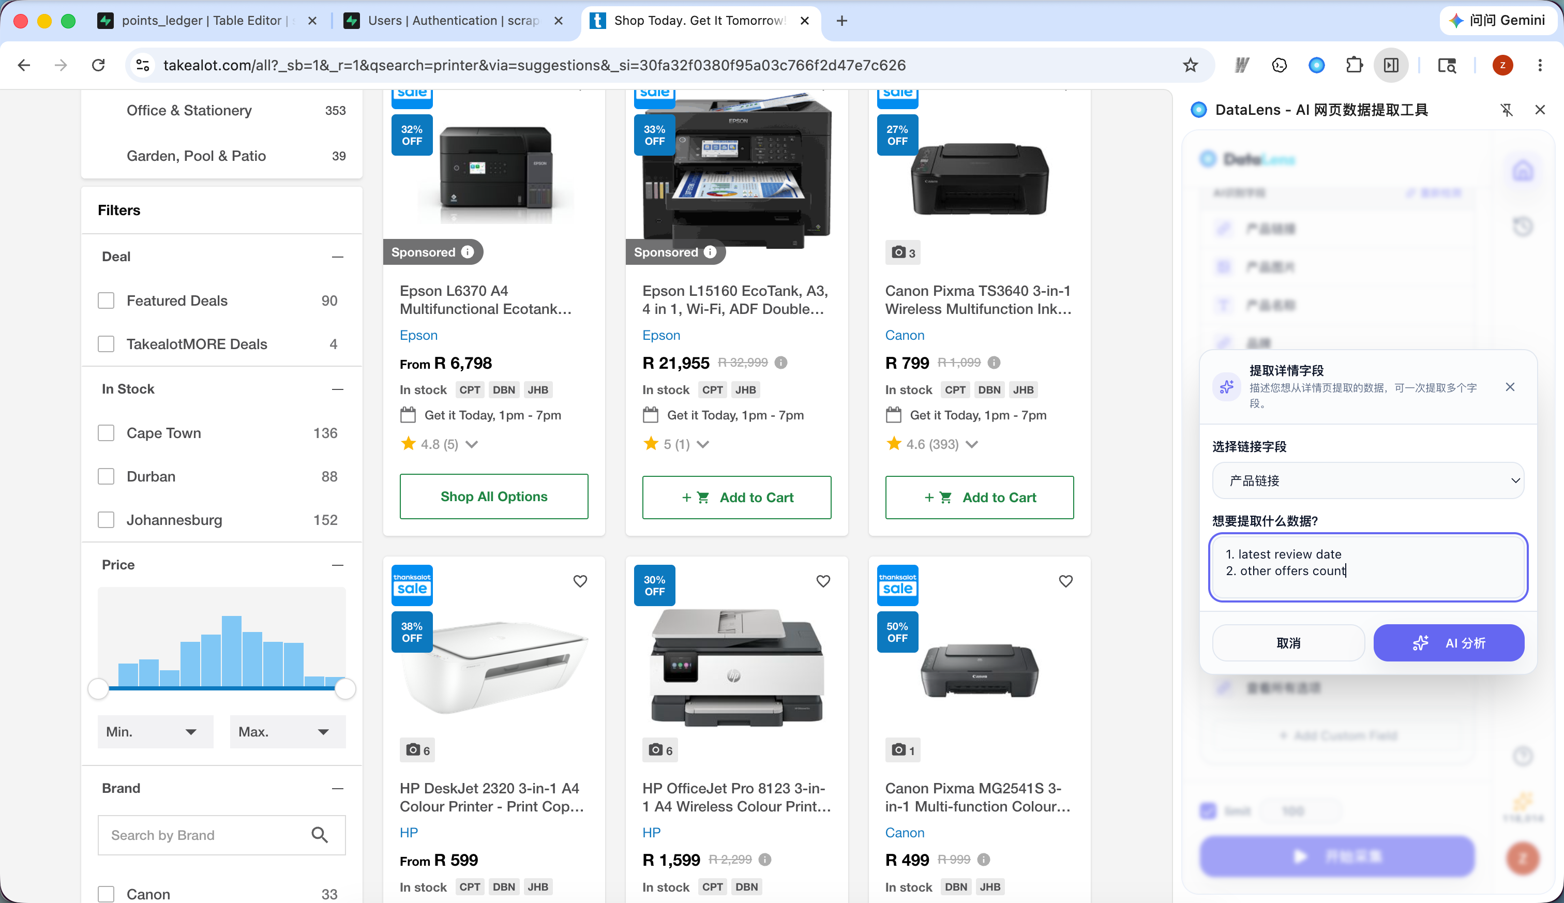
Task: Collapse the In Stock filter section
Action: [337, 389]
